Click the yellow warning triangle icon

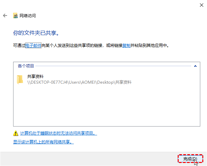tap(16, 133)
